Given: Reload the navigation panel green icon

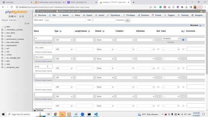Looking at the screenshot, I should point(23,16).
